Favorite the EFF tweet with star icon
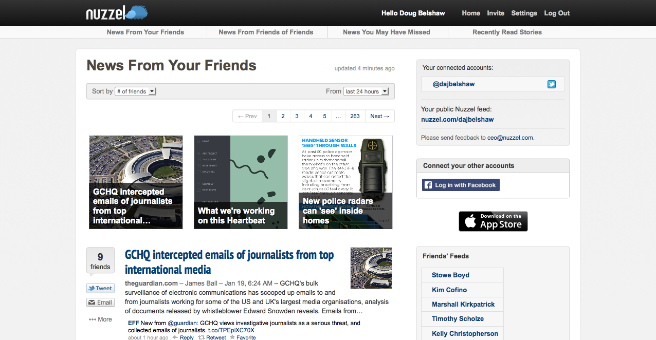Screen dimensions: 656x340 [x=243, y=337]
